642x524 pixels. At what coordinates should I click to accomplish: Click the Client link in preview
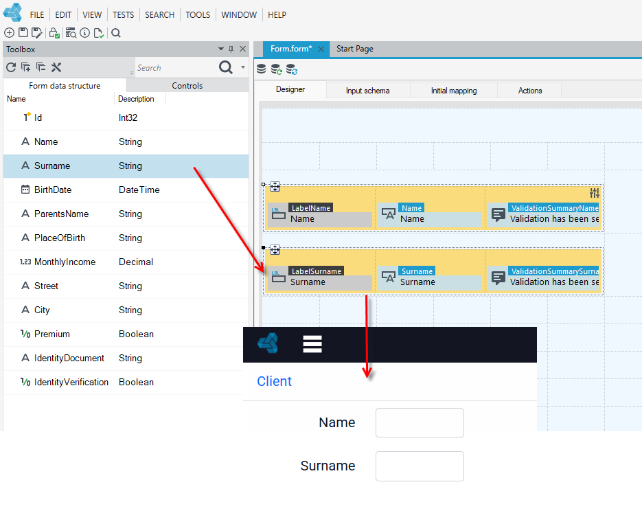(275, 381)
